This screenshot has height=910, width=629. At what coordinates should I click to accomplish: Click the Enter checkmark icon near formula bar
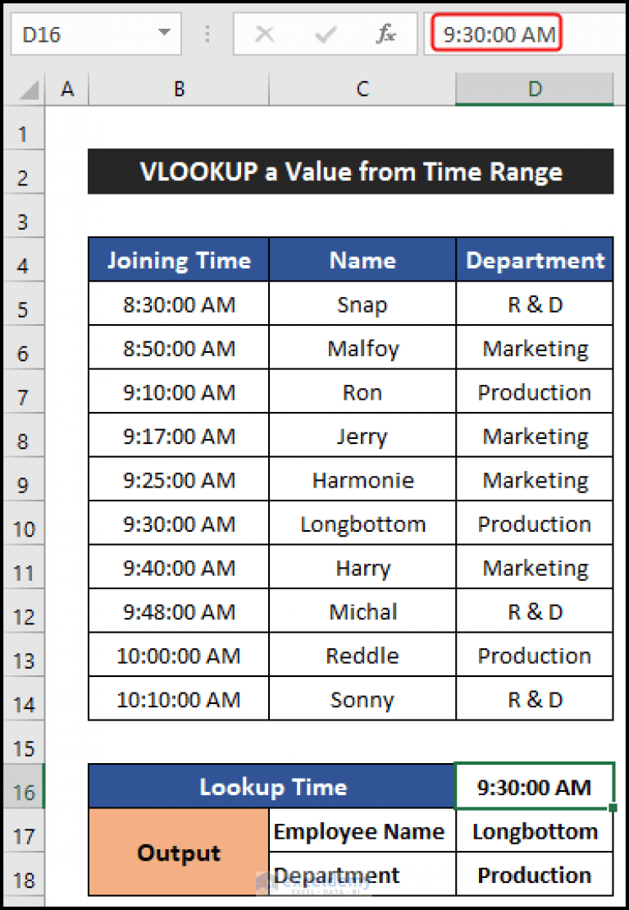pyautogui.click(x=325, y=33)
